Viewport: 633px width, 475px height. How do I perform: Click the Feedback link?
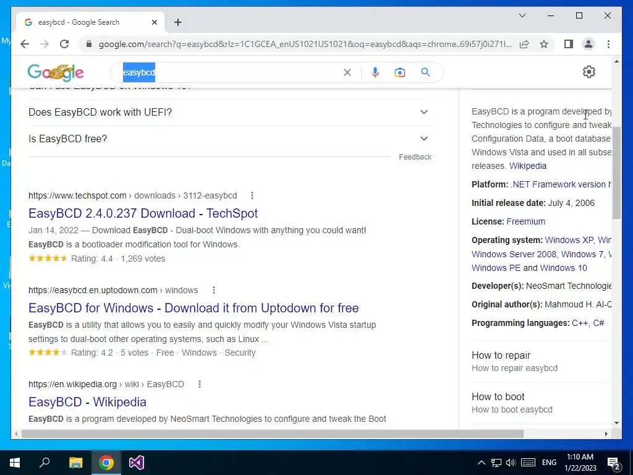tap(415, 156)
